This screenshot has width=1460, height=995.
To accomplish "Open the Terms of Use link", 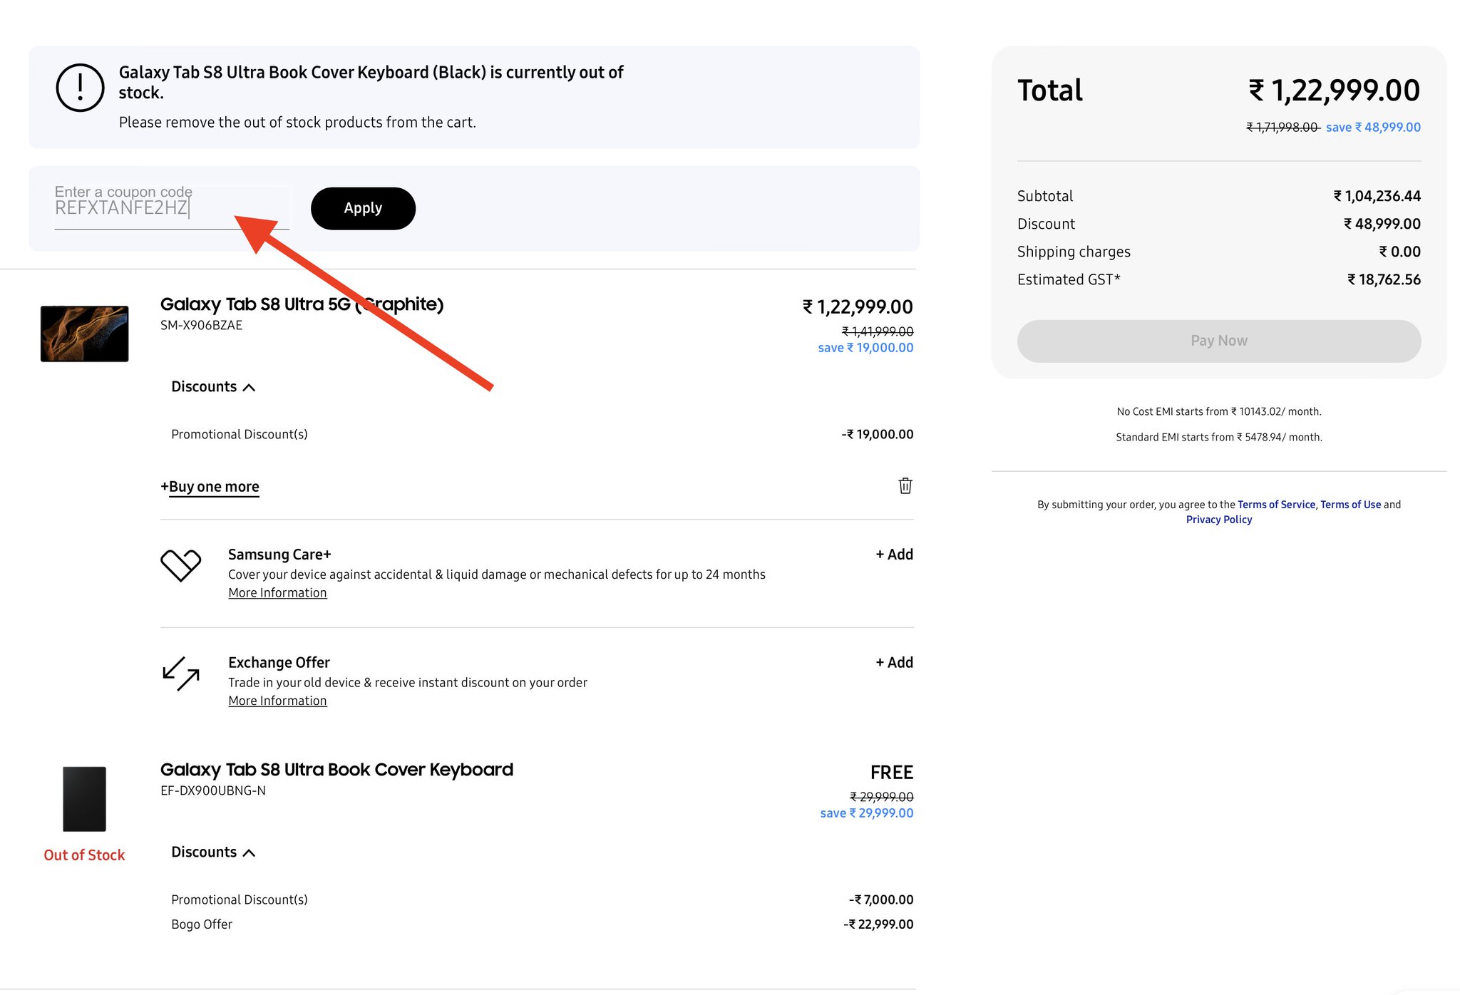I will (1350, 504).
